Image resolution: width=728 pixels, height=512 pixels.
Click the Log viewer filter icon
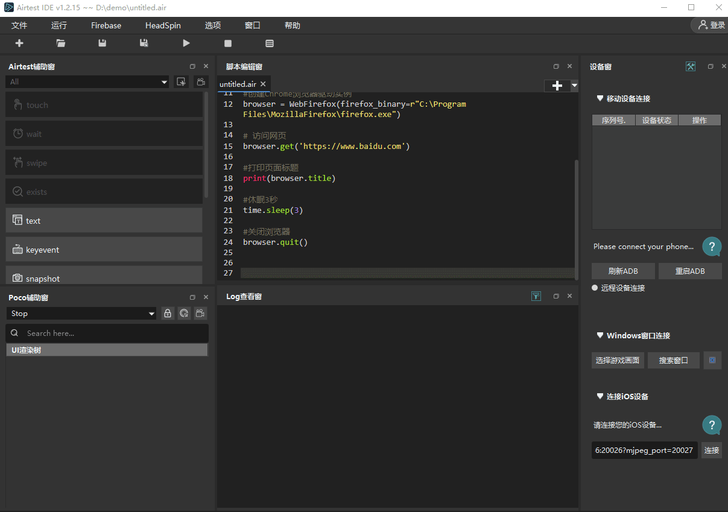[536, 296]
